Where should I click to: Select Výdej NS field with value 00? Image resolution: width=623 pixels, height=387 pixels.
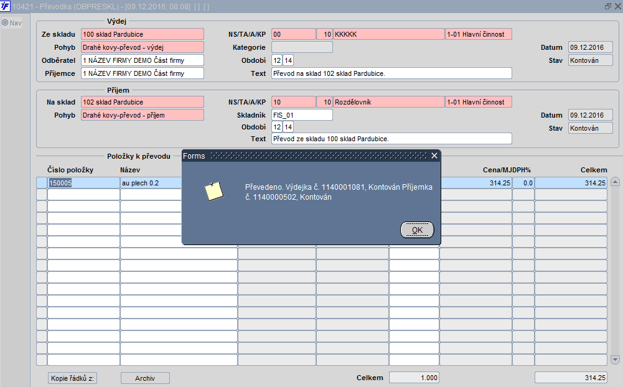[294, 34]
